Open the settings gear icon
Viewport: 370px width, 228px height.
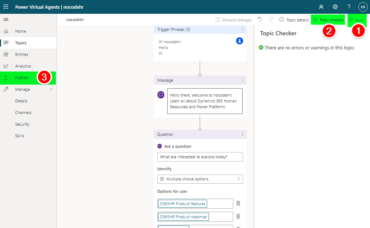click(x=335, y=7)
